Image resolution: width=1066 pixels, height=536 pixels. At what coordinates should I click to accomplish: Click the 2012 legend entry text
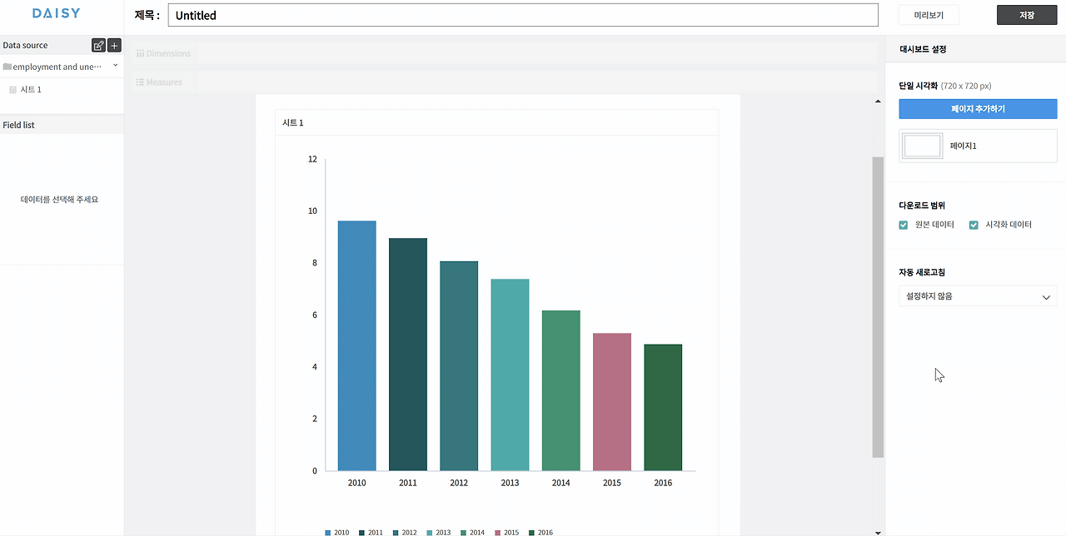[x=409, y=533]
